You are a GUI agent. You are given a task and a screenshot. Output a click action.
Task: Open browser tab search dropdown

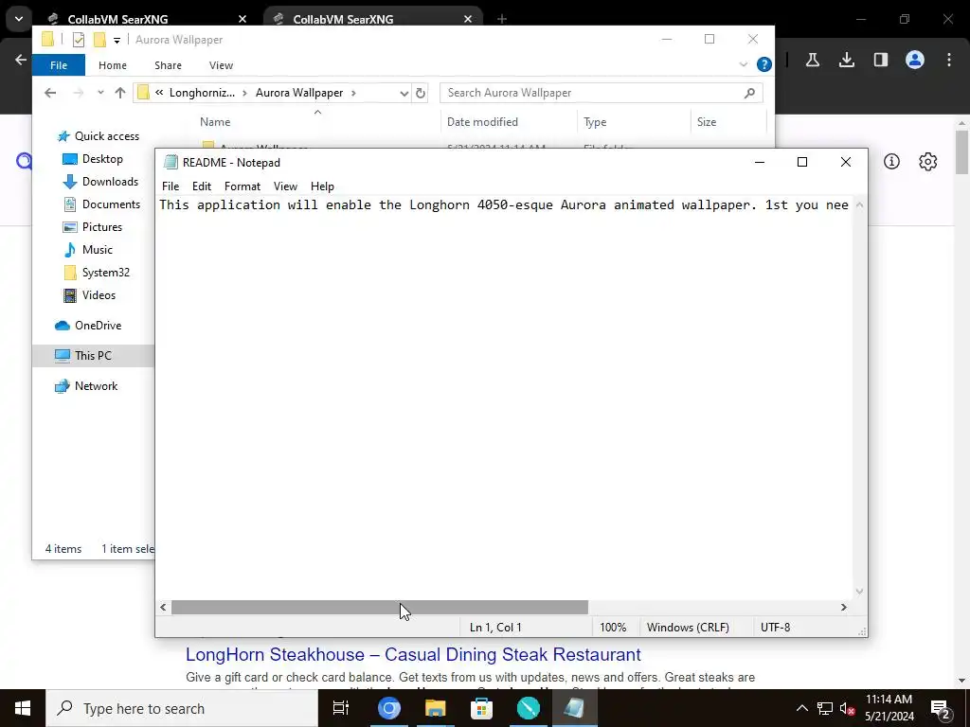(x=19, y=19)
